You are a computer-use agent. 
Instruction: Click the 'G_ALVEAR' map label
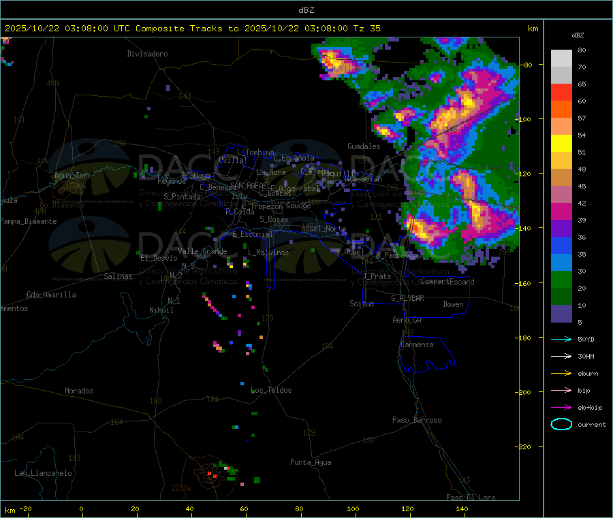click(x=407, y=298)
